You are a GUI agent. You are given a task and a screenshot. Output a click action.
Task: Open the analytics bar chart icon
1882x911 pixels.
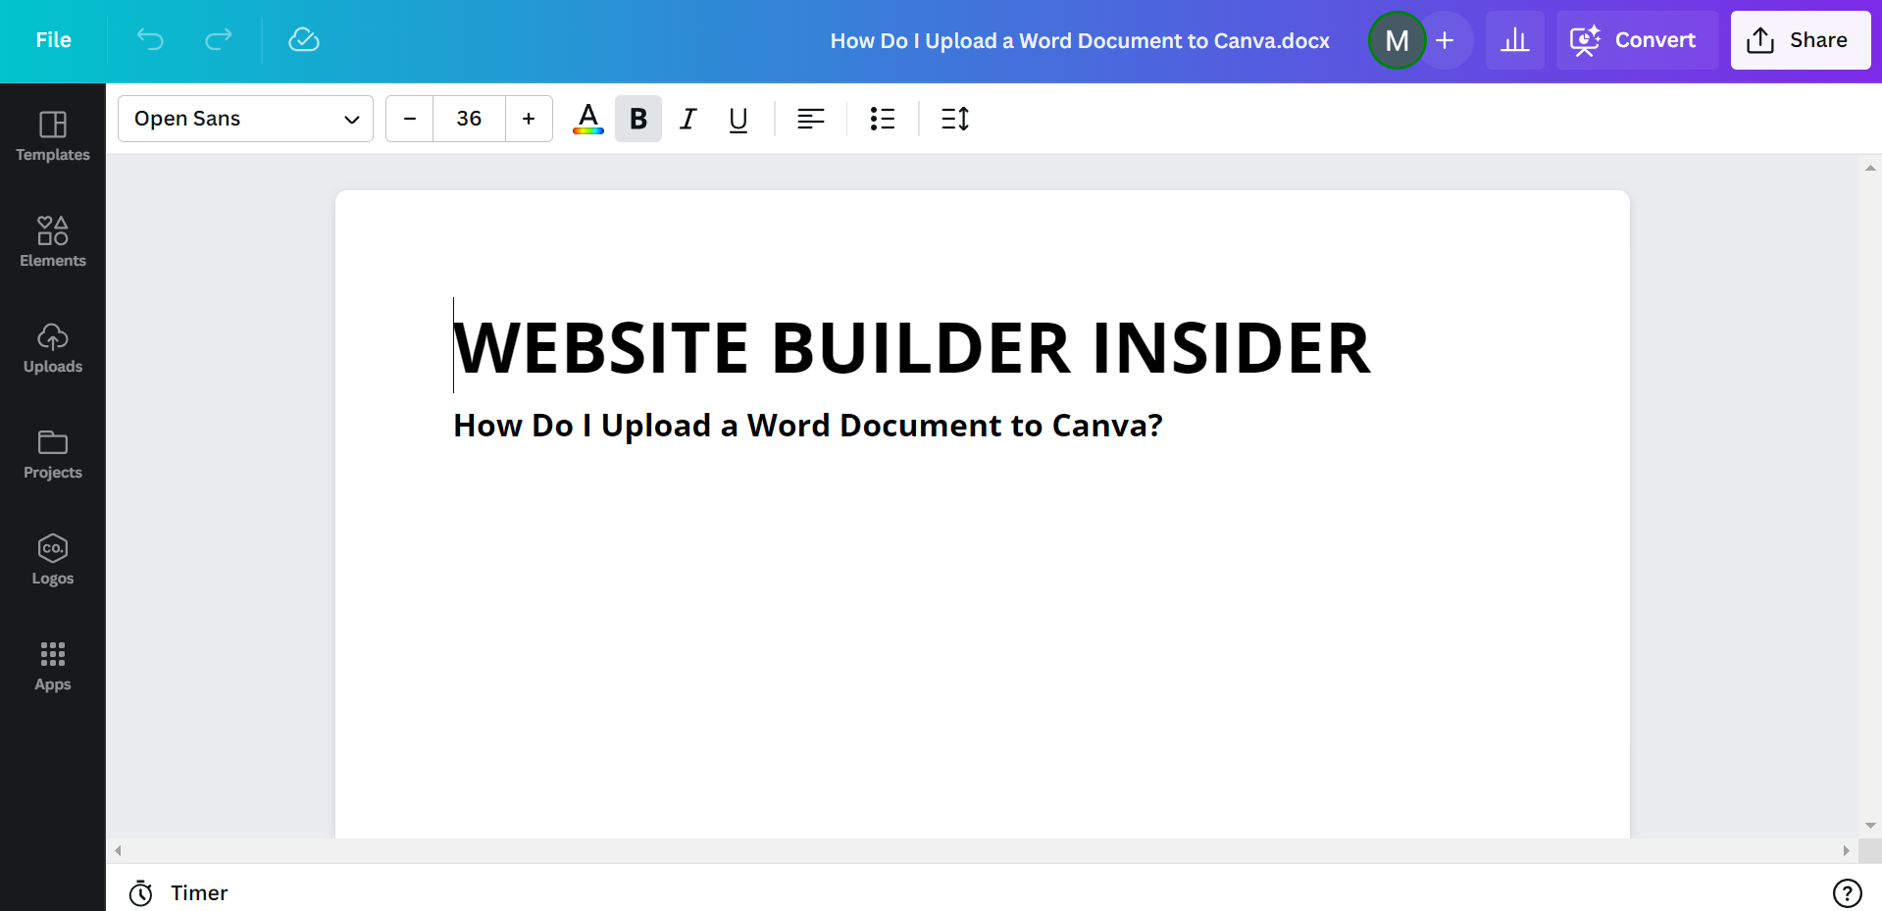1514,40
